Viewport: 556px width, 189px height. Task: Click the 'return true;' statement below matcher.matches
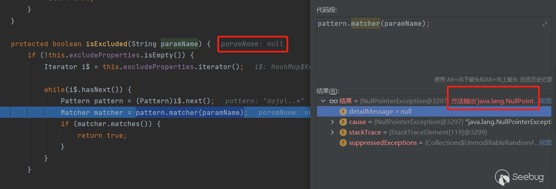102,135
